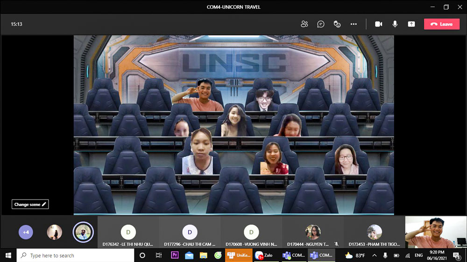
Task: Open the More actions ellipsis menu
Action: click(354, 24)
